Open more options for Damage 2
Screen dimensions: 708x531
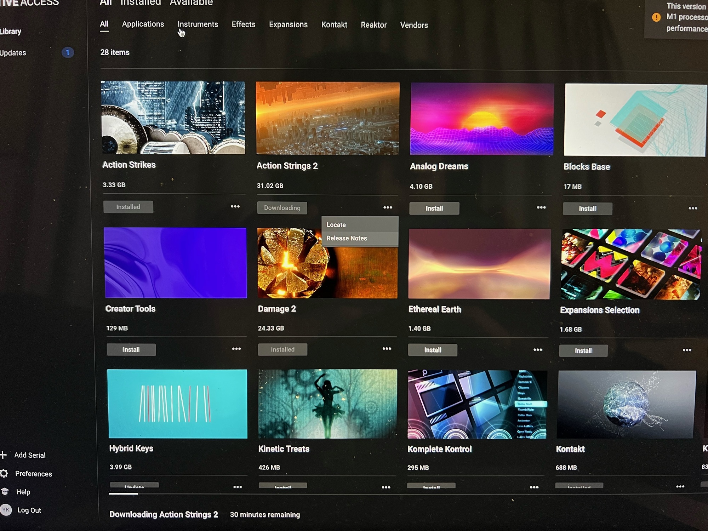[387, 349]
